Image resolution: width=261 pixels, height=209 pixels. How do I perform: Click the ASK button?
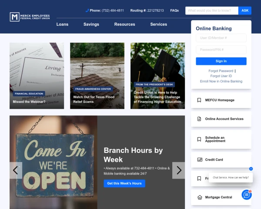[245, 10]
